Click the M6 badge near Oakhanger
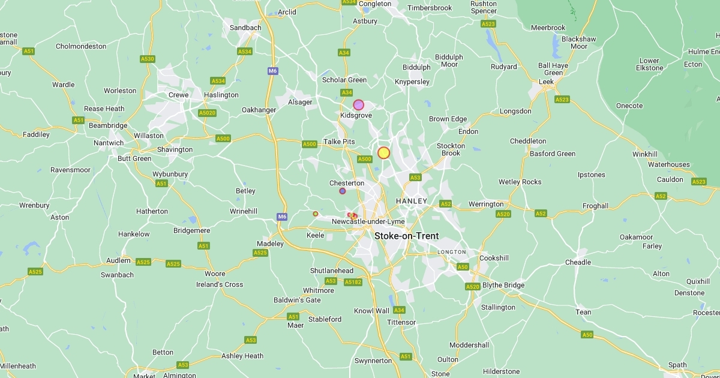720x378 pixels. (x=273, y=71)
